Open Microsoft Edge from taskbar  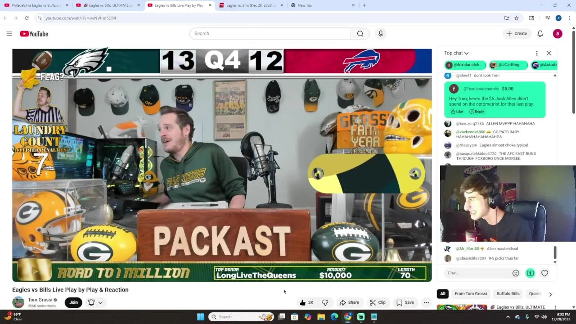click(334, 317)
